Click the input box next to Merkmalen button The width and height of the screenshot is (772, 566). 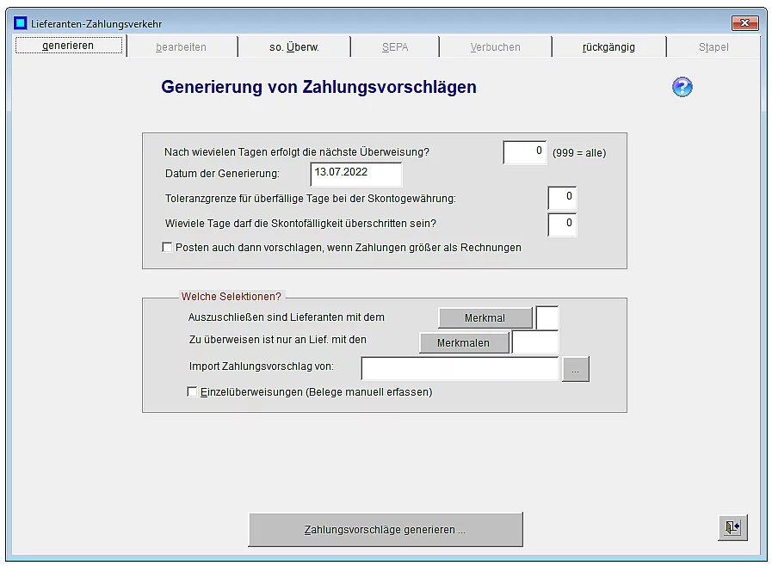click(534, 342)
